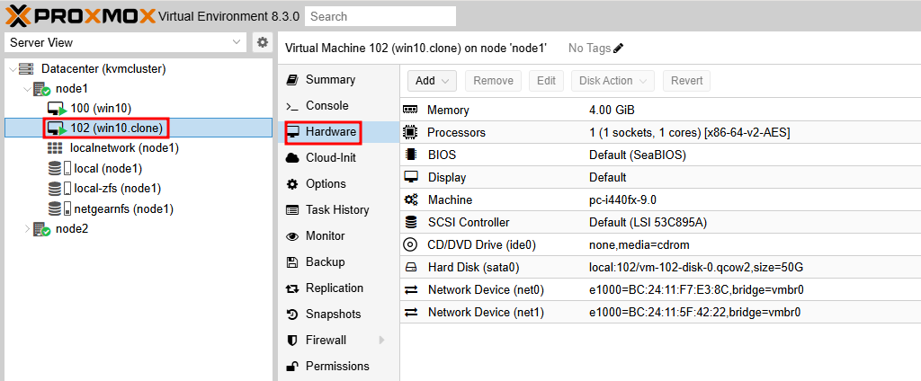Click the netgearnfs storage icon
Image resolution: width=921 pixels, height=381 pixels.
(x=59, y=209)
